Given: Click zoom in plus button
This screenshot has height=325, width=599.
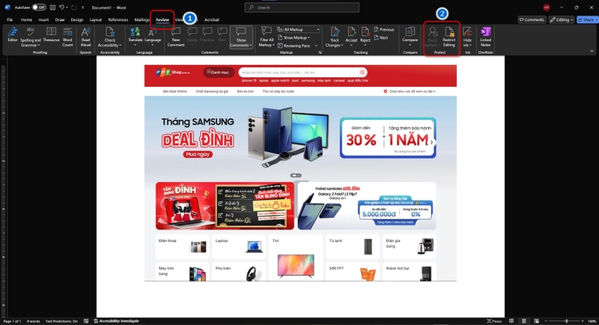Looking at the screenshot, I should coord(583,321).
